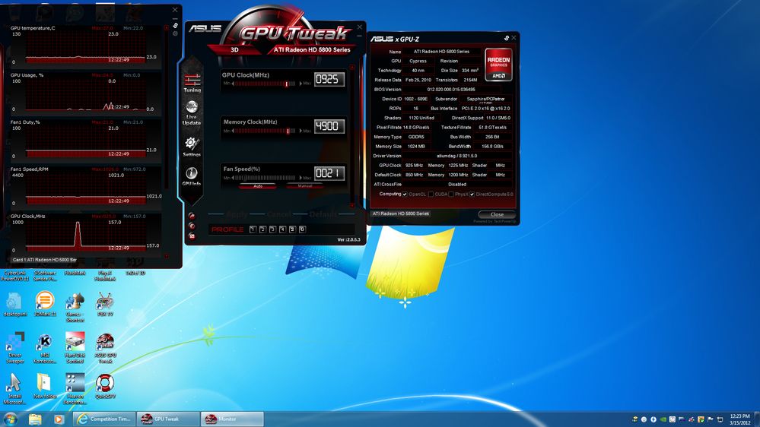The width and height of the screenshot is (760, 427).
Task: Select profile 3 in GPU Tweak
Action: (x=272, y=229)
